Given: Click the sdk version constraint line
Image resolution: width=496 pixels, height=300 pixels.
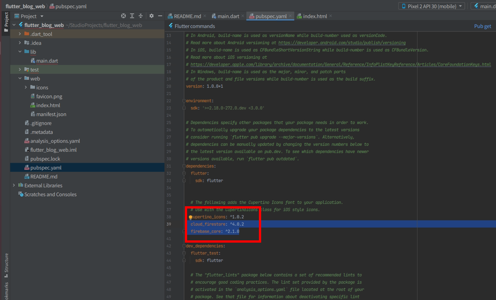Looking at the screenshot, I should (227, 108).
